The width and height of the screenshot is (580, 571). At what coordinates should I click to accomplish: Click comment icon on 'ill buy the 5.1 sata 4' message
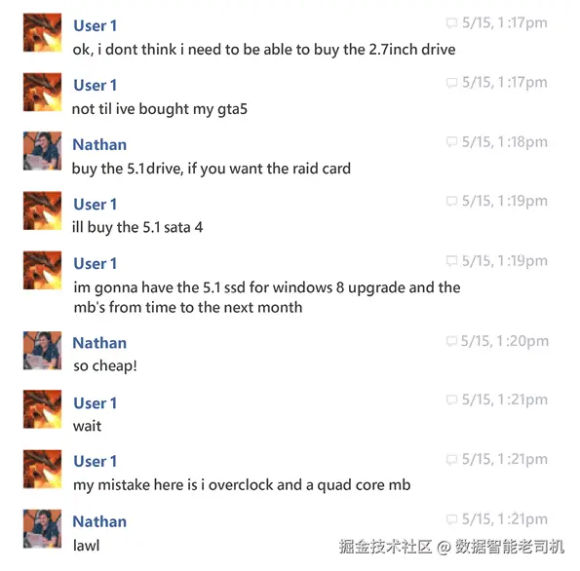pyautogui.click(x=451, y=201)
